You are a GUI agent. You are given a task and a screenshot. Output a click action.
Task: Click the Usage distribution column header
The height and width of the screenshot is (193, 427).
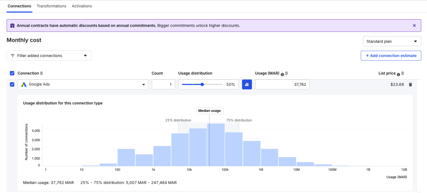point(195,73)
